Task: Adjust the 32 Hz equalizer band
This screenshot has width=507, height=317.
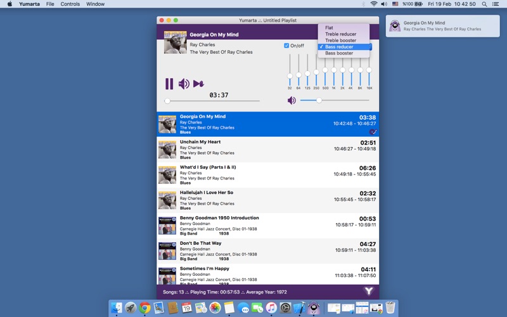Action: click(x=290, y=70)
